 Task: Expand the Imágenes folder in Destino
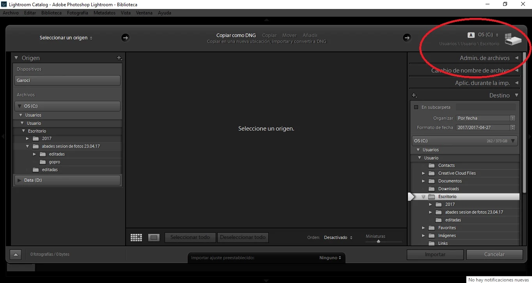point(423,235)
